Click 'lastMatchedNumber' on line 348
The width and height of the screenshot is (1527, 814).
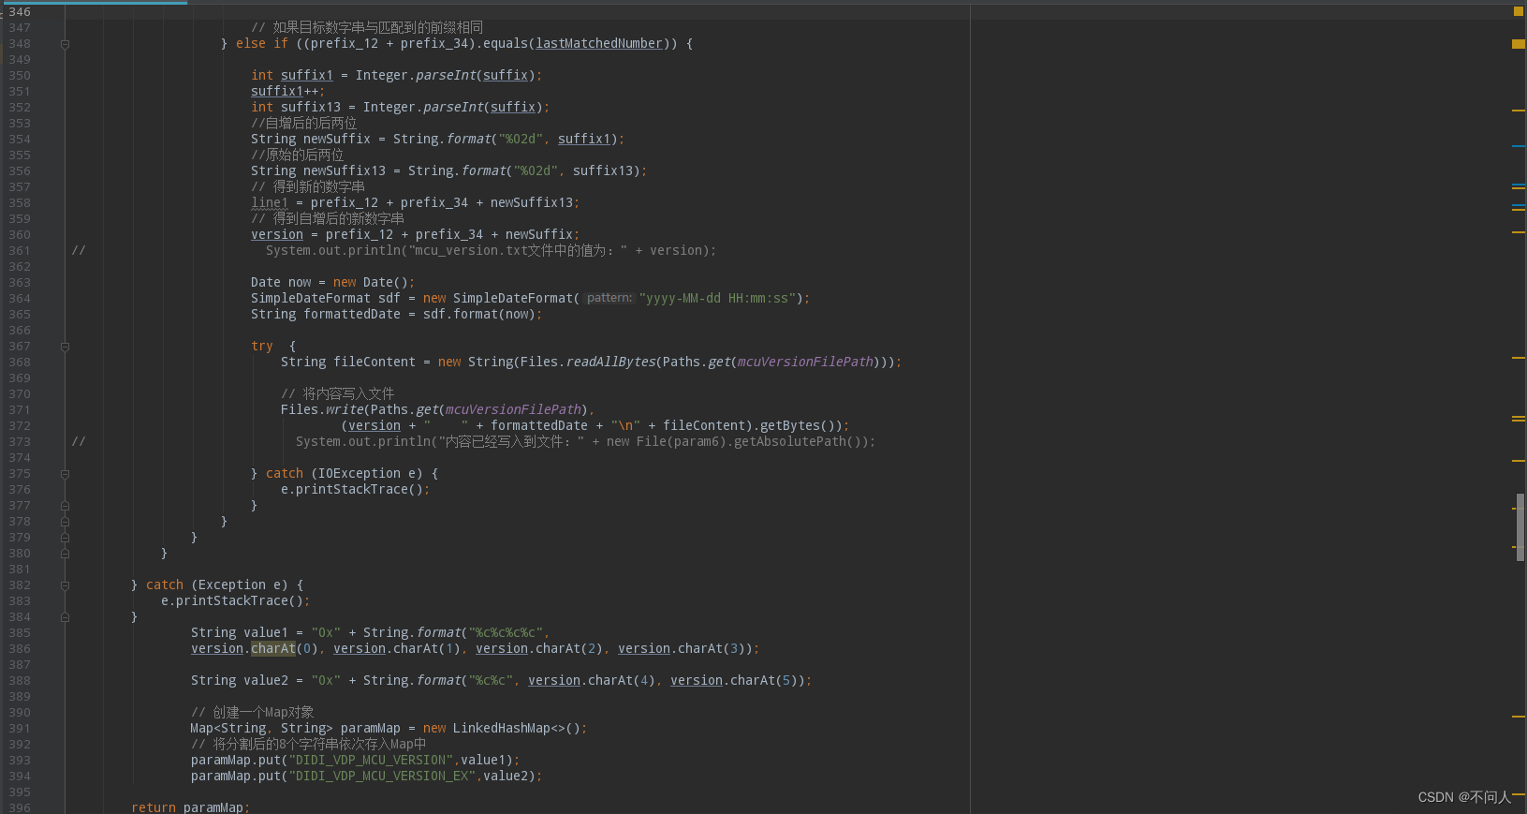tap(599, 44)
